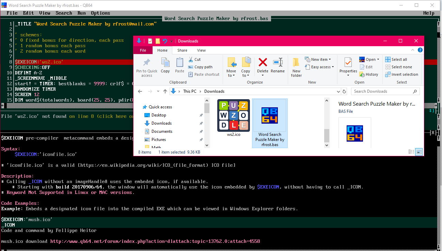
Task: Click the red Delete X icon
Action: [x=263, y=62]
